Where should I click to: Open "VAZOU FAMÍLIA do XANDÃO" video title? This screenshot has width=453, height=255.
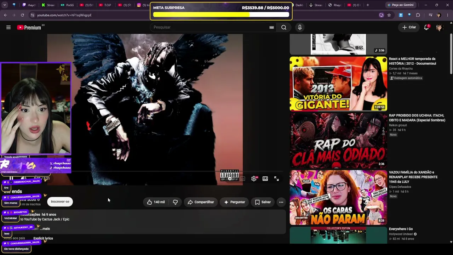[x=413, y=177]
